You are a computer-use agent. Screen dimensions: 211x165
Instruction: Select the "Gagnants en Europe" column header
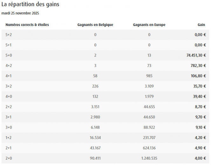[x=149, y=25]
